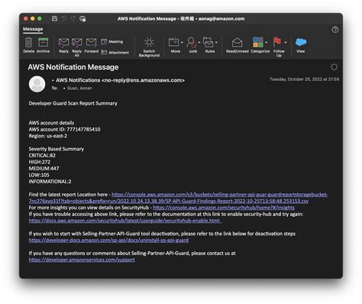Open the securityhub-enable documentation link
The width and height of the screenshot is (362, 304).
point(124,221)
